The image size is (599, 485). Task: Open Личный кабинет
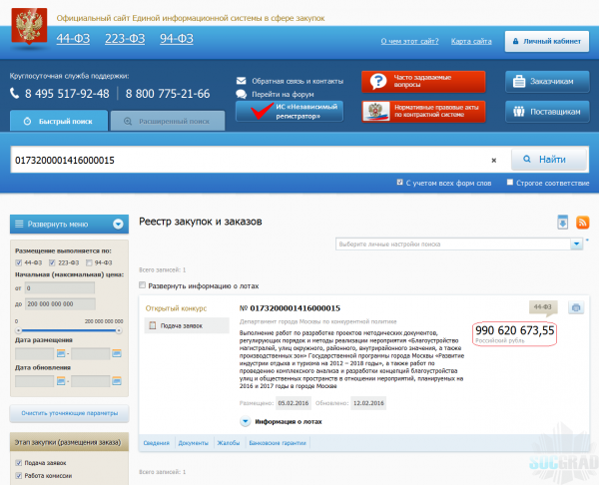click(547, 41)
